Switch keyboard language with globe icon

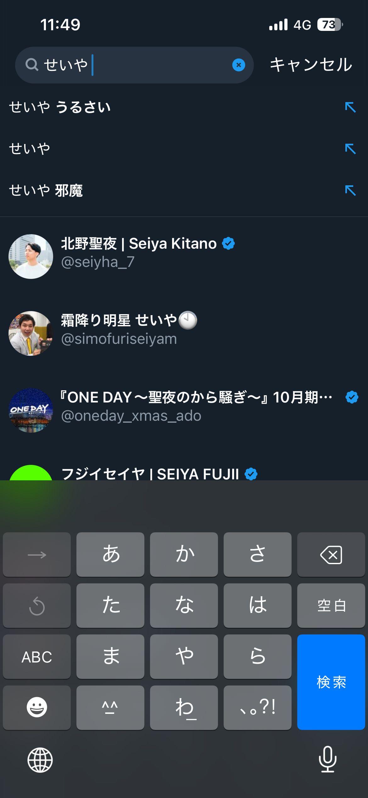(40, 760)
